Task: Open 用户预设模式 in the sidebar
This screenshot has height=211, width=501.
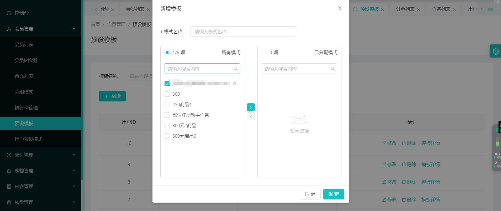Action: point(29,139)
